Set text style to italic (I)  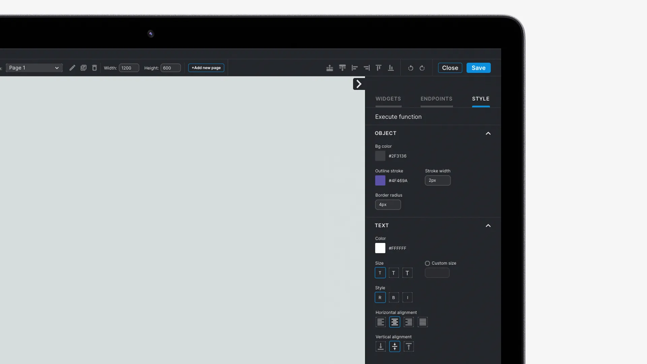point(407,297)
